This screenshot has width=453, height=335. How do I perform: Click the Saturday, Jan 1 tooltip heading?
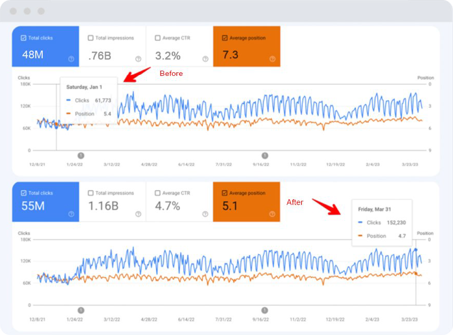84,87
